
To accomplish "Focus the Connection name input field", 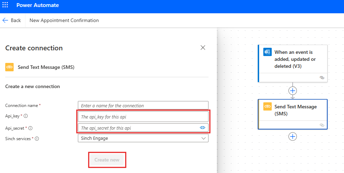I will [143, 106].
